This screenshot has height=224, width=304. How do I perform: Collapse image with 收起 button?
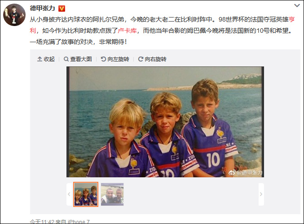(x=46, y=59)
